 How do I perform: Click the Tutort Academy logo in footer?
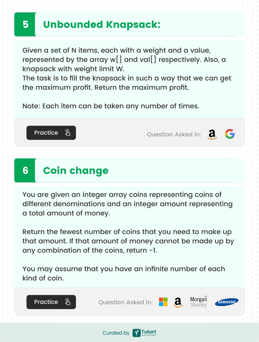[144, 333]
